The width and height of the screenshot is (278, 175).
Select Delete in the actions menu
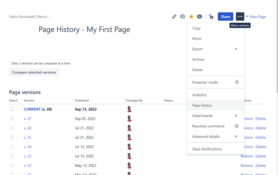(x=216, y=70)
